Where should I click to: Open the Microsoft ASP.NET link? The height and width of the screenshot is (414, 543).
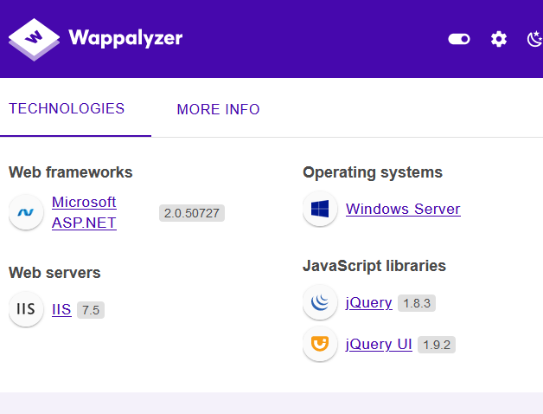pos(84,212)
